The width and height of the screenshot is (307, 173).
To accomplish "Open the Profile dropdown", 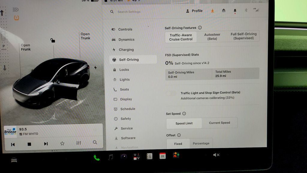I will click(x=194, y=11).
